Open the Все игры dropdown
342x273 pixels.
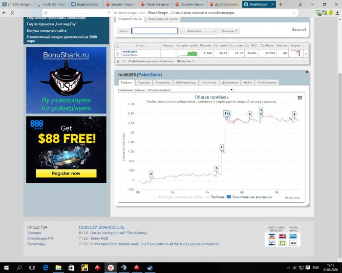pos(230,31)
